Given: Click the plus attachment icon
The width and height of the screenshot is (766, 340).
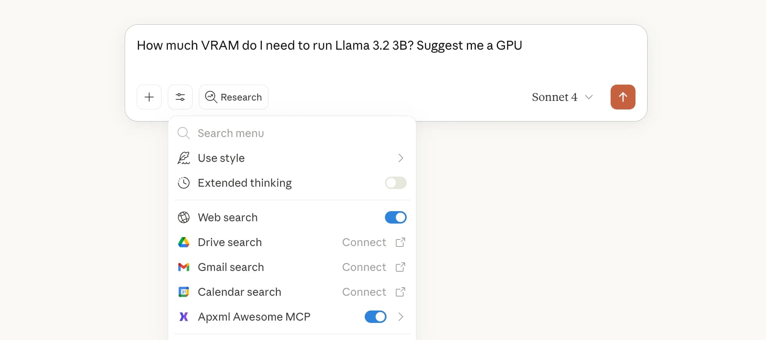Looking at the screenshot, I should click(149, 97).
